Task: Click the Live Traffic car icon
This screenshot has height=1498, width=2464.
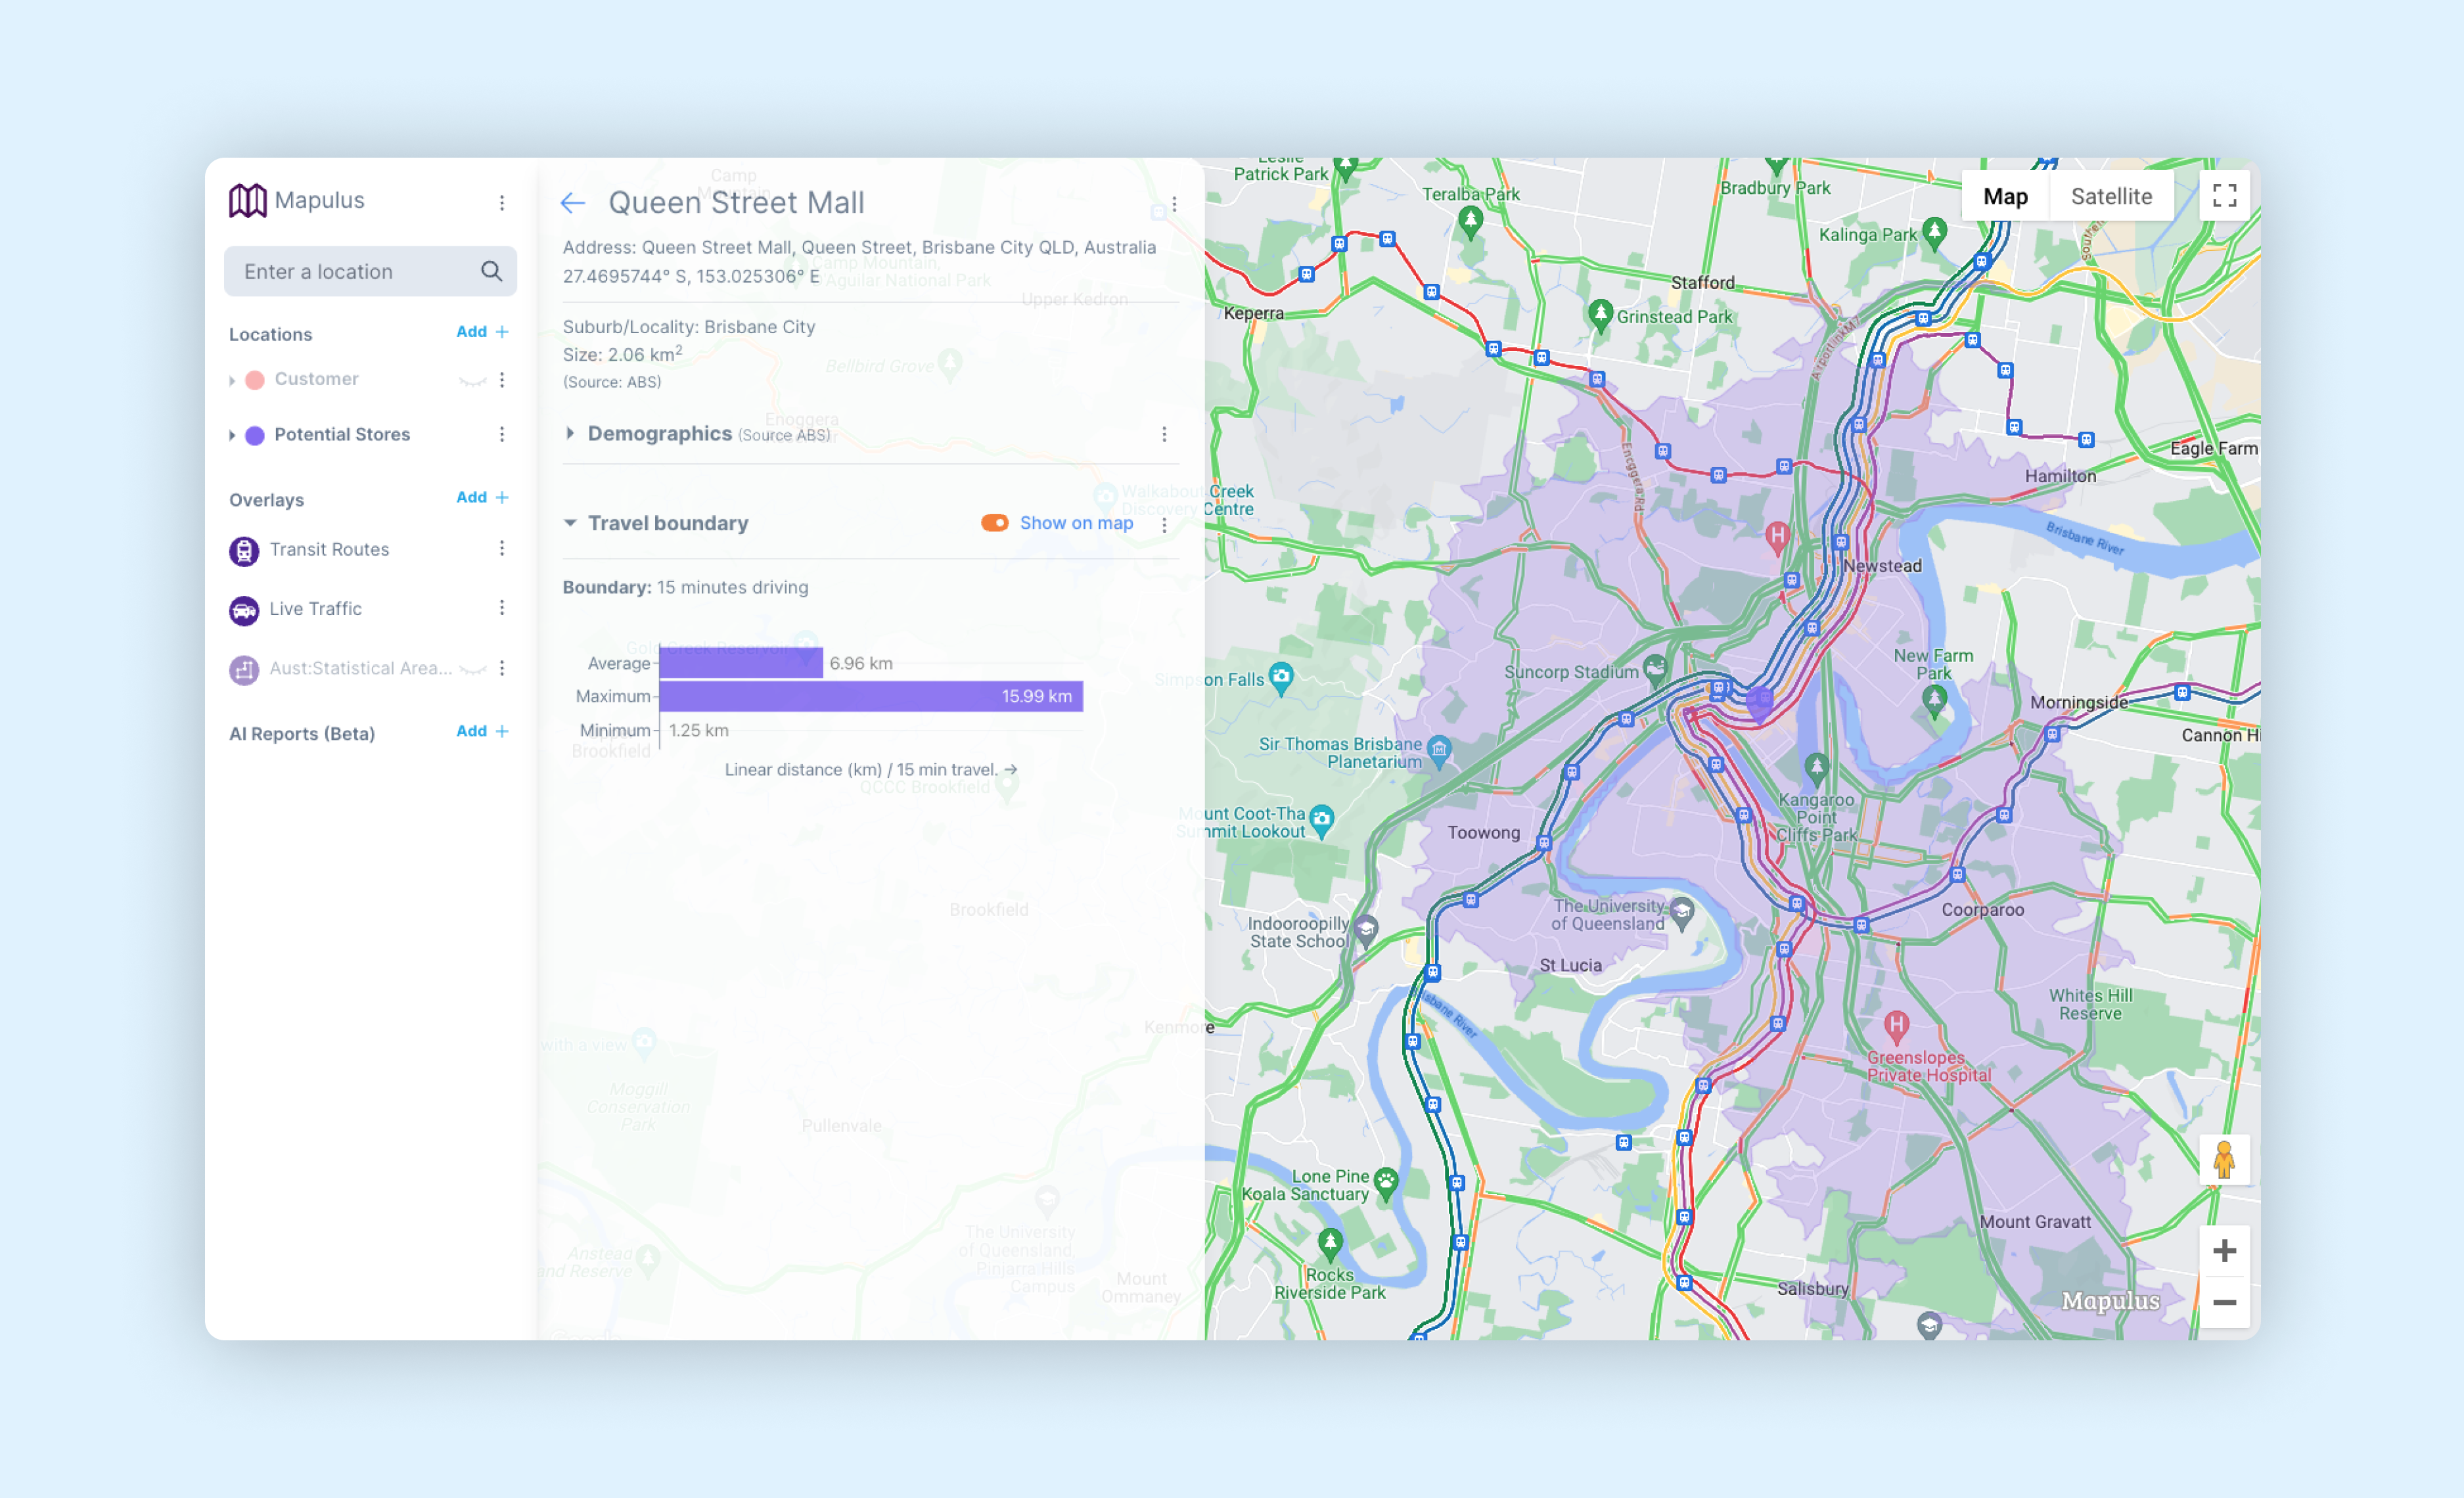Action: (x=244, y=610)
